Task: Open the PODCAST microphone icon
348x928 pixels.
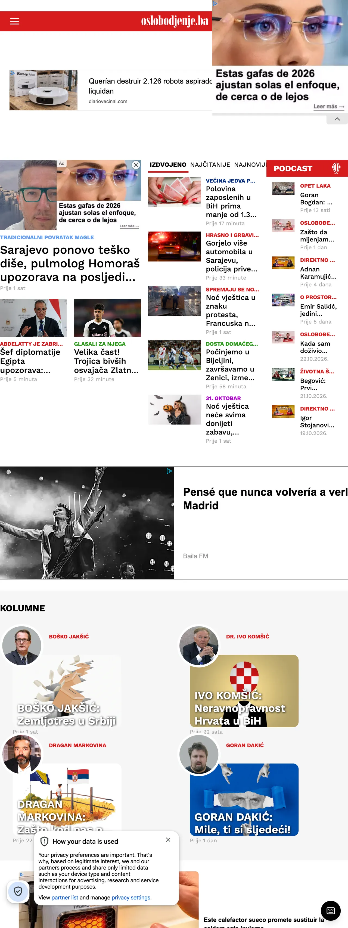Action: [336, 168]
